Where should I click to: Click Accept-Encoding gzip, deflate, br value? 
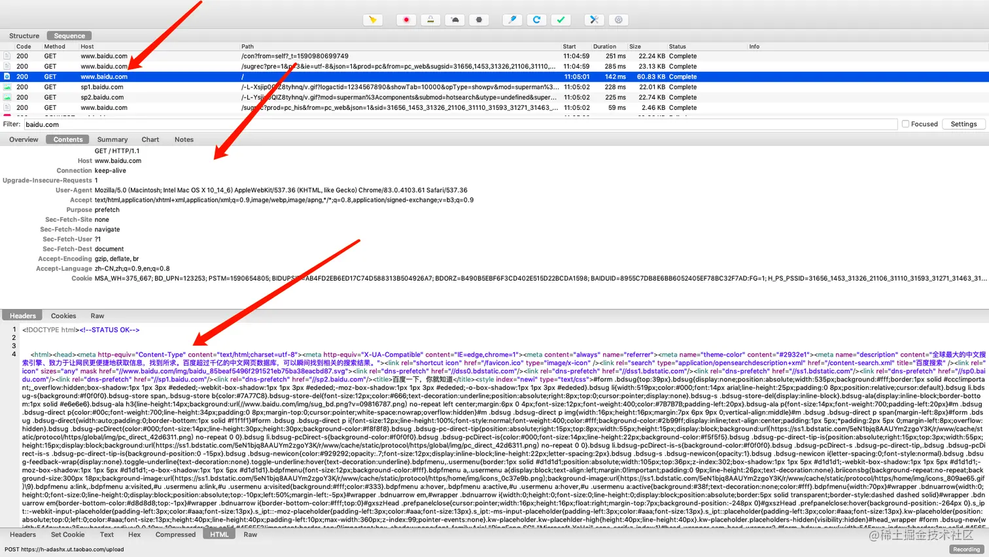coord(117,259)
